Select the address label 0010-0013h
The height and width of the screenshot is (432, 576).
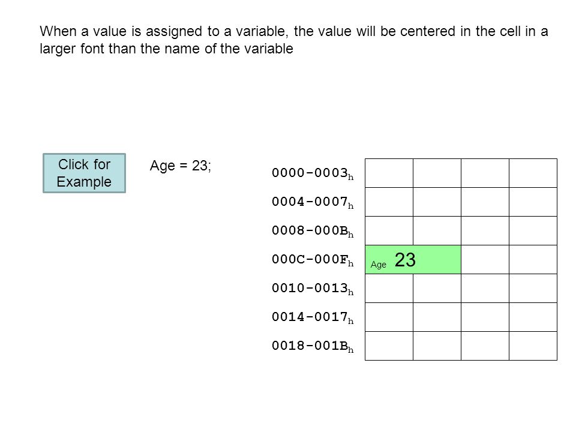pyautogui.click(x=313, y=289)
